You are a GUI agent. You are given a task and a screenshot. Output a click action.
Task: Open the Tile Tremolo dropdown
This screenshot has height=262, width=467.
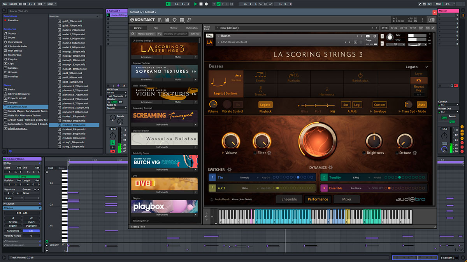pyautogui.click(x=249, y=178)
